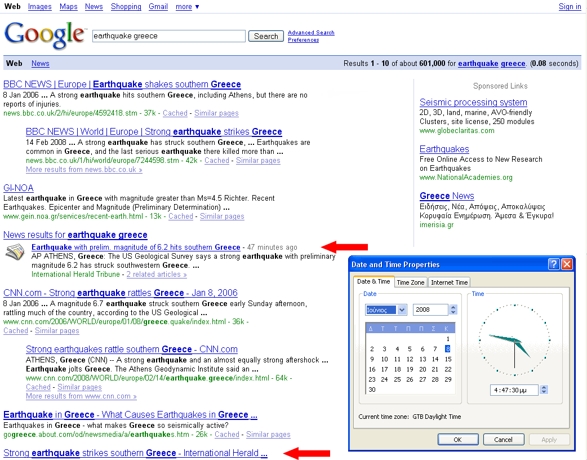Select day 30 in the calendar

[372, 390]
